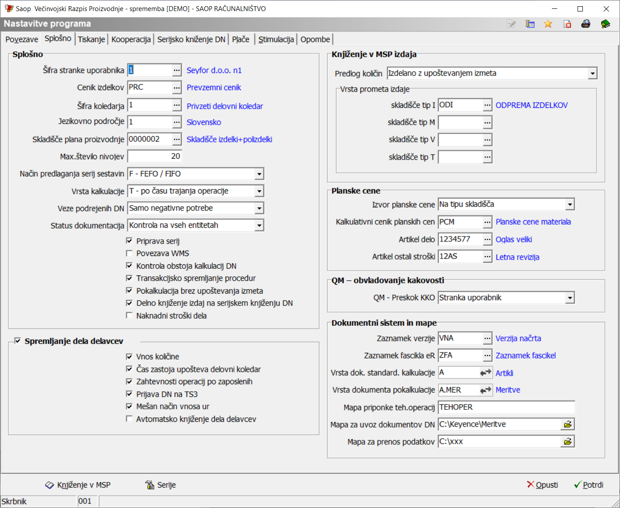Open help via the green book icon
This screenshot has width=620, height=508.
point(605,24)
